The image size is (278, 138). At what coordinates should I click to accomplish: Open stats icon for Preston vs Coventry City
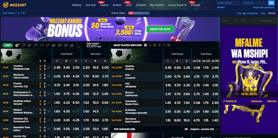click(49, 85)
